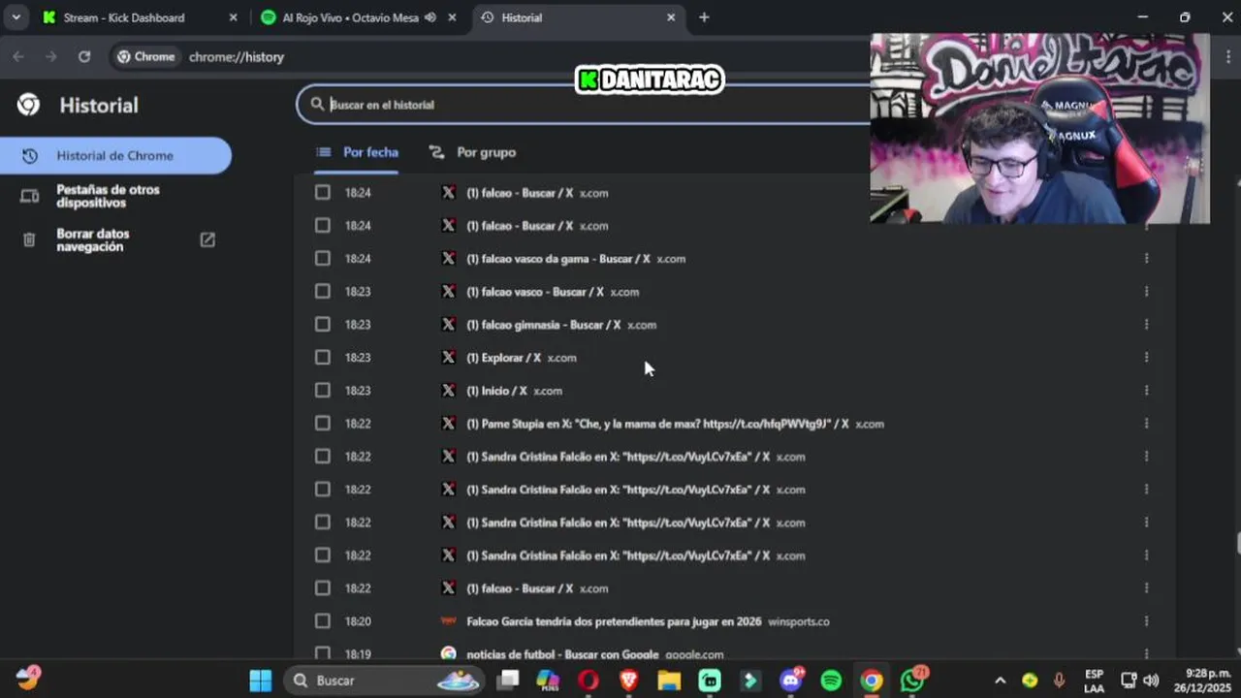Reload the history page
1241x698 pixels.
[84, 57]
